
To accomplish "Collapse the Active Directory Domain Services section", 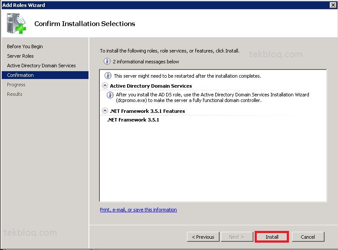I will tap(105, 86).
